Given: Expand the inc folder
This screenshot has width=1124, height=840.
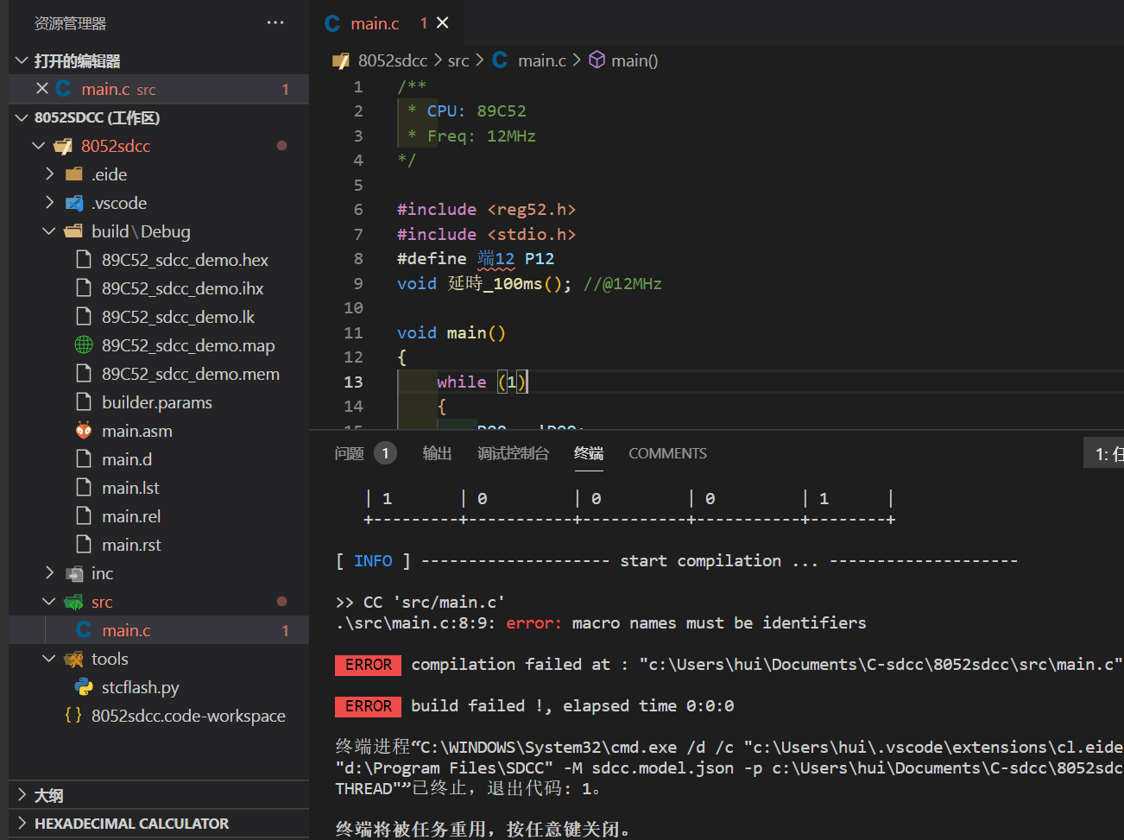Looking at the screenshot, I should [x=49, y=573].
